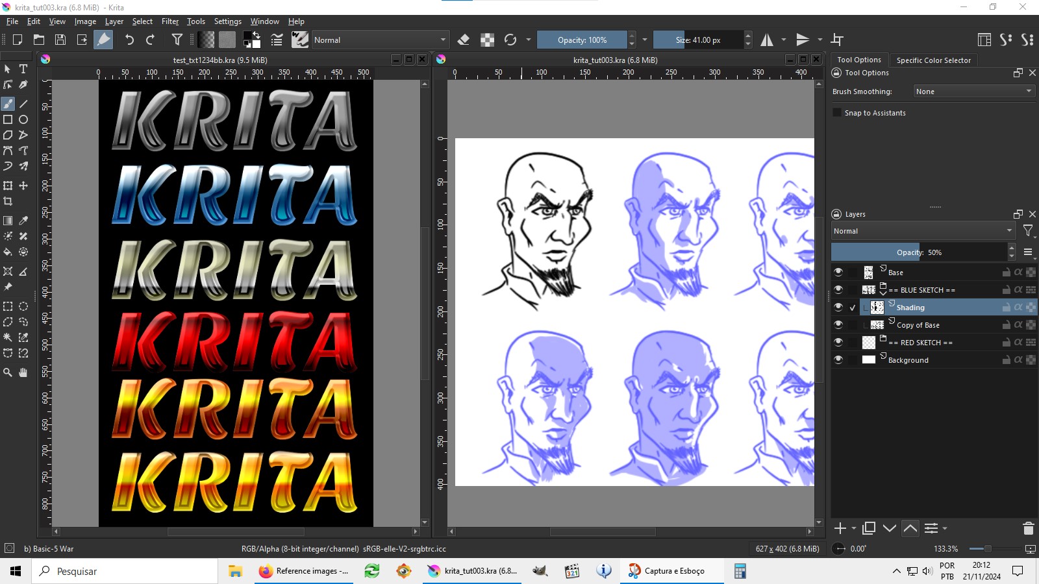1039x584 pixels.
Task: Expand the layer blending mode dropdown
Action: pyautogui.click(x=923, y=231)
